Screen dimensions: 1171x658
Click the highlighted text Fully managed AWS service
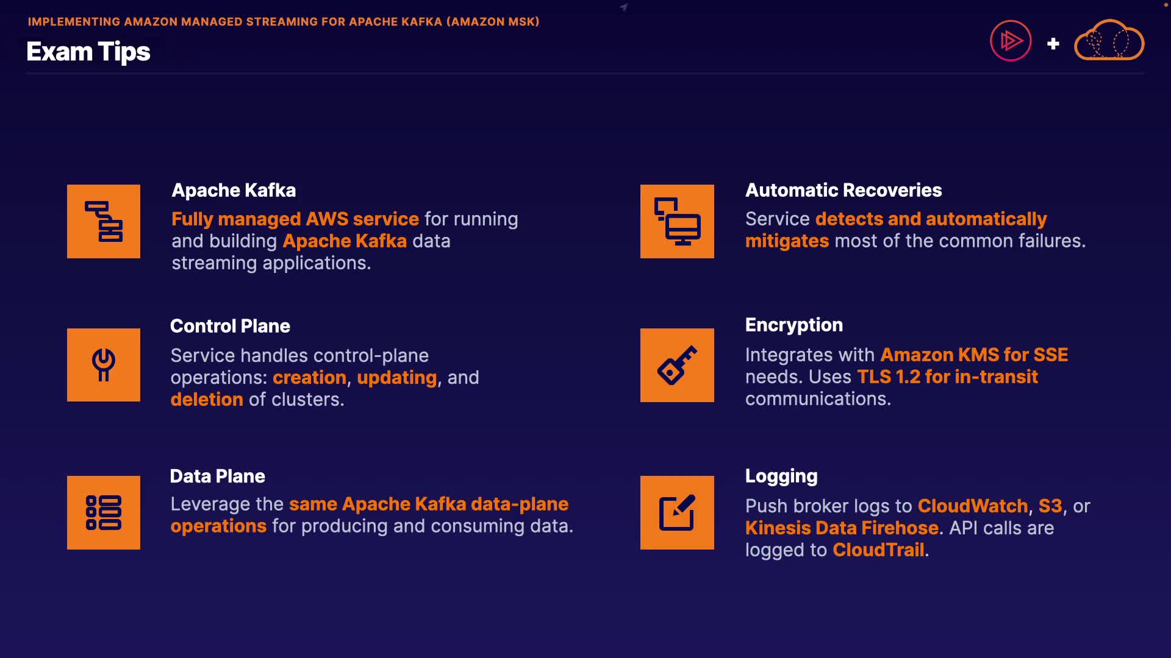295,219
